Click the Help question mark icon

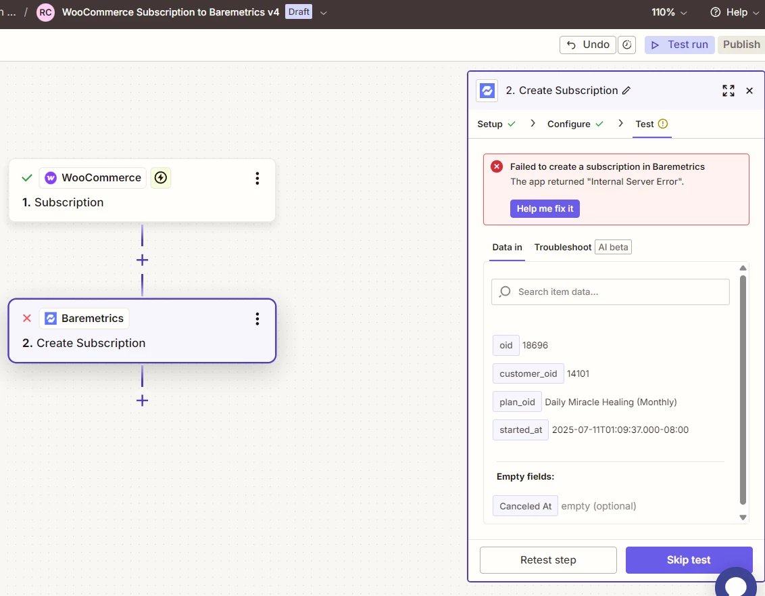tap(715, 12)
